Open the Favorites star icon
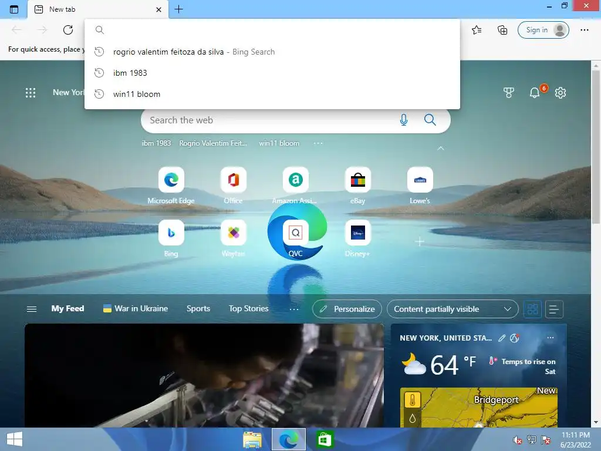 click(x=477, y=30)
